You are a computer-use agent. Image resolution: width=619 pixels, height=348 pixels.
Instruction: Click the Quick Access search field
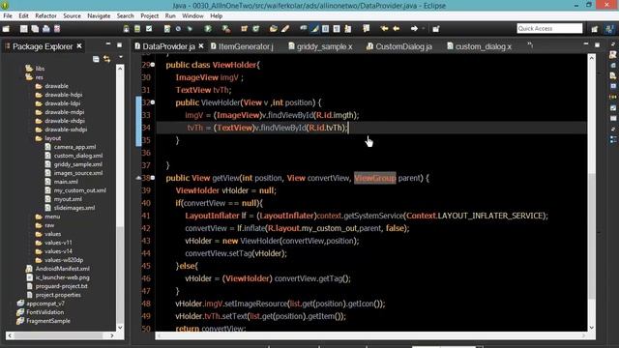[x=549, y=28]
